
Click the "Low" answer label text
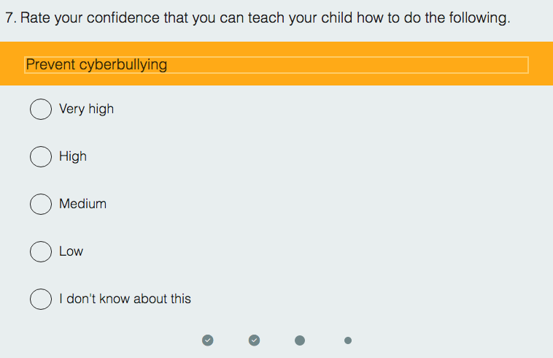(x=71, y=251)
